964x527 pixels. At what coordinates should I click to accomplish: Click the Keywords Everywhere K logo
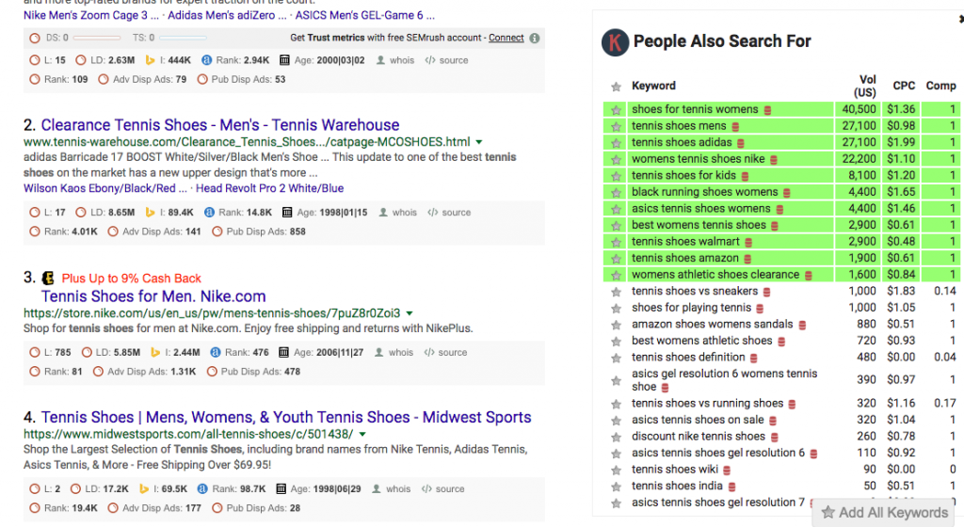(x=615, y=42)
